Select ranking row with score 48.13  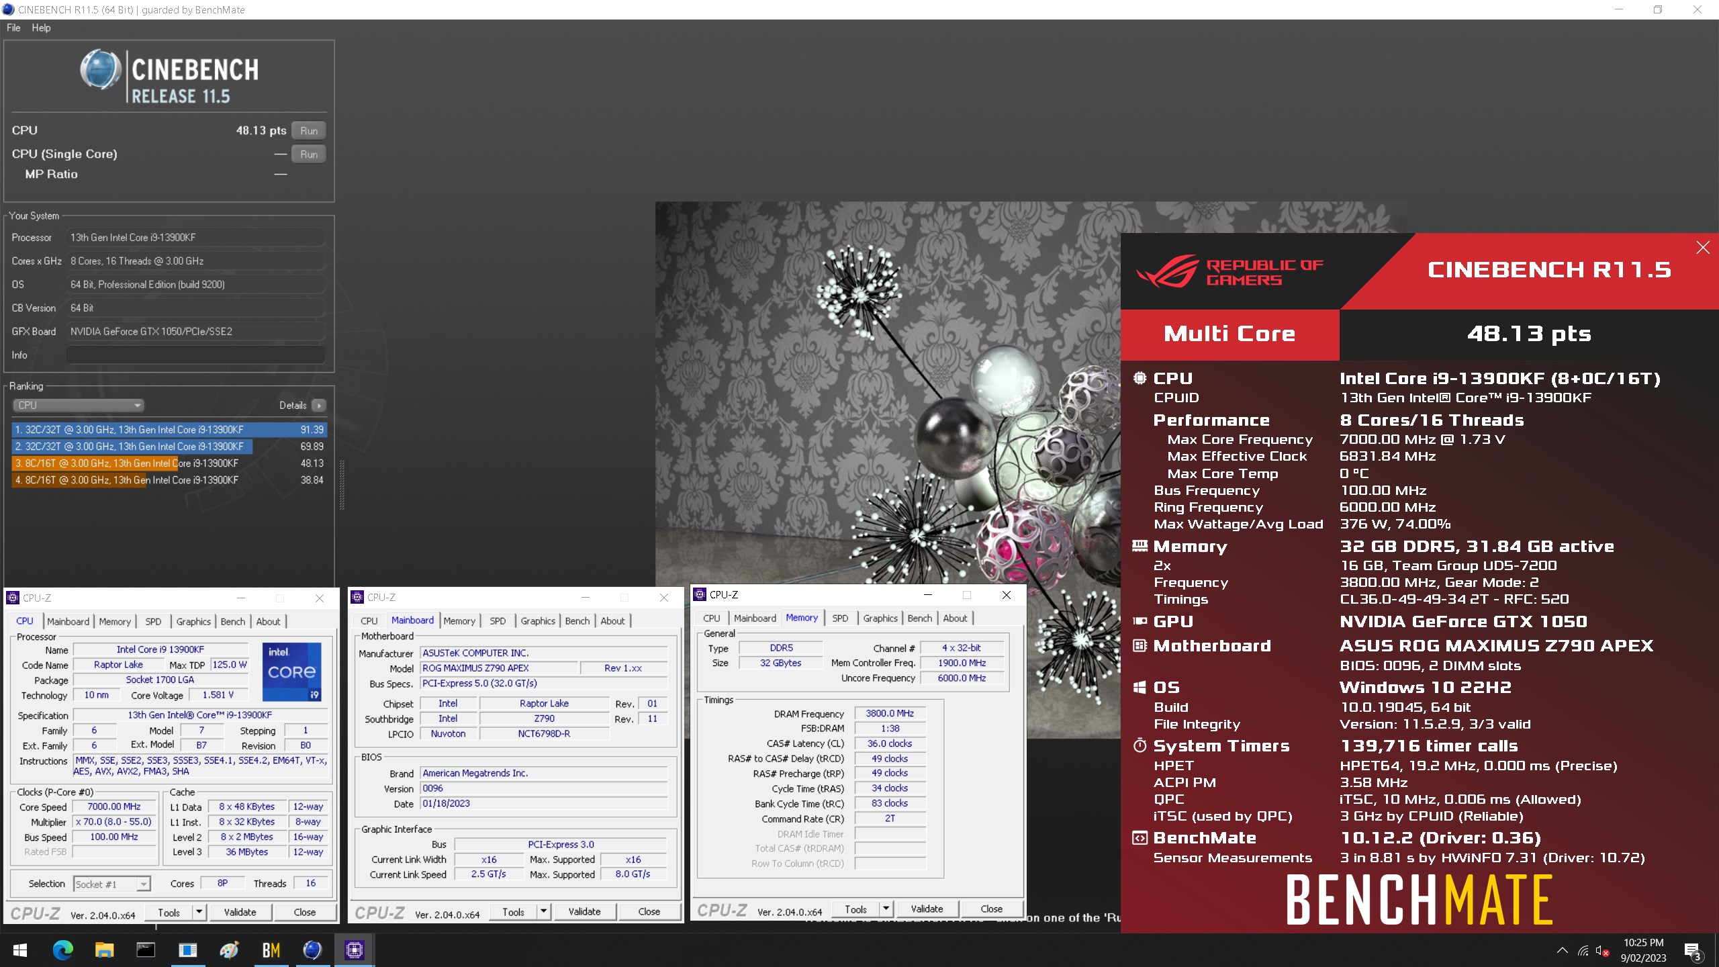point(169,463)
